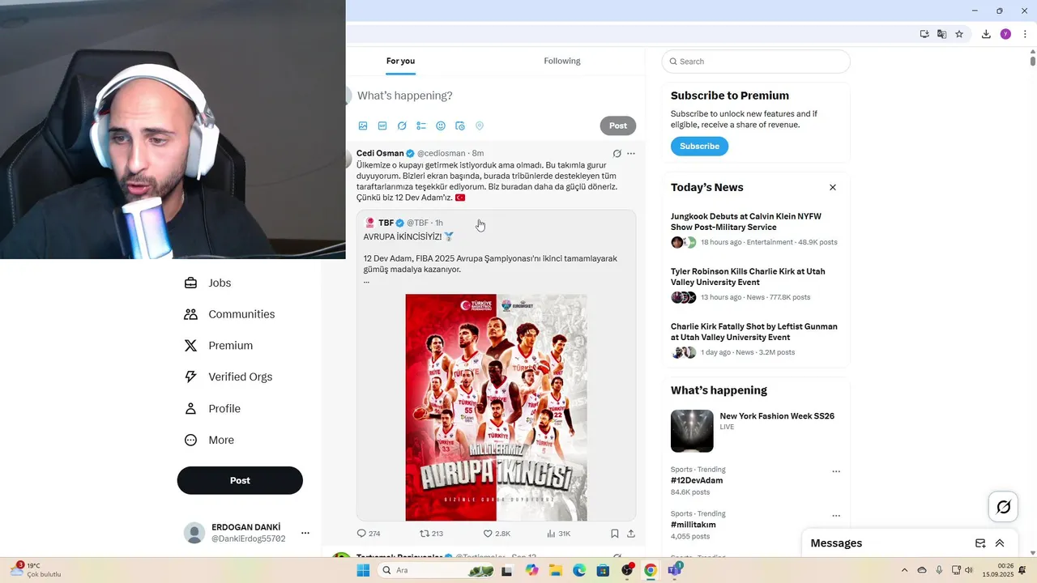Share Cedi Osman's post
The height and width of the screenshot is (583, 1037).
(631, 534)
